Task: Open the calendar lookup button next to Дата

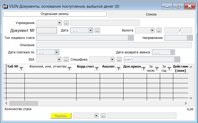Action: [97, 30]
